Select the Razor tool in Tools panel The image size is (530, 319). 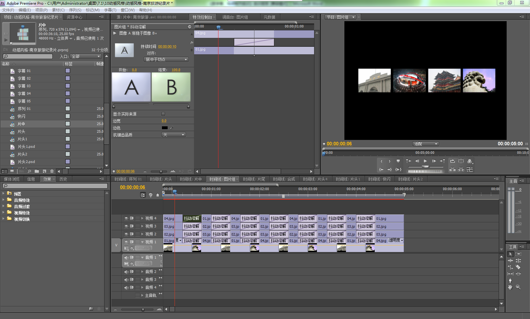[x=518, y=267]
